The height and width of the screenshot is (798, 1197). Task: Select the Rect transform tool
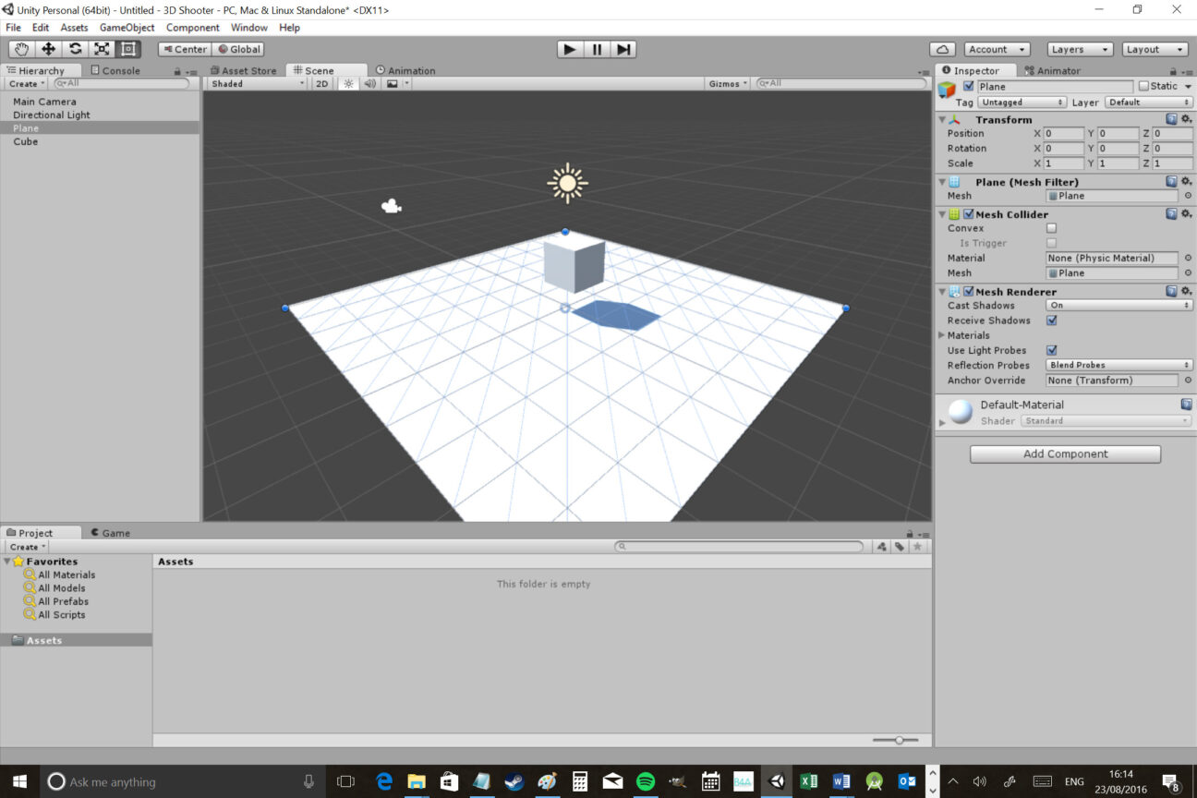click(x=127, y=50)
